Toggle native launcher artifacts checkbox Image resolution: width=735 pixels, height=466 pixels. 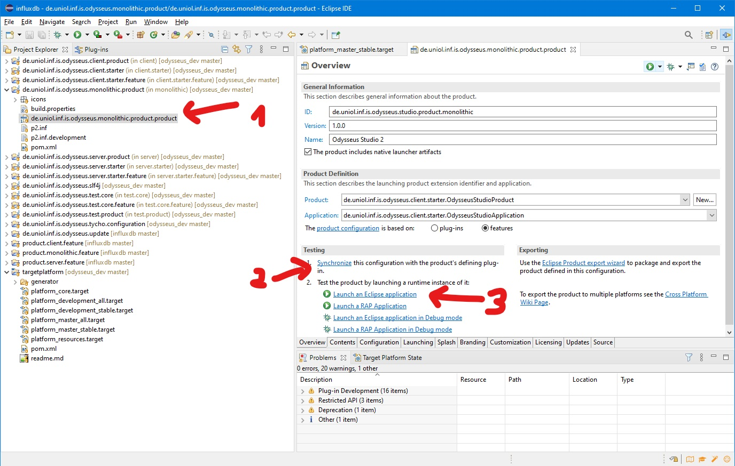tap(308, 152)
